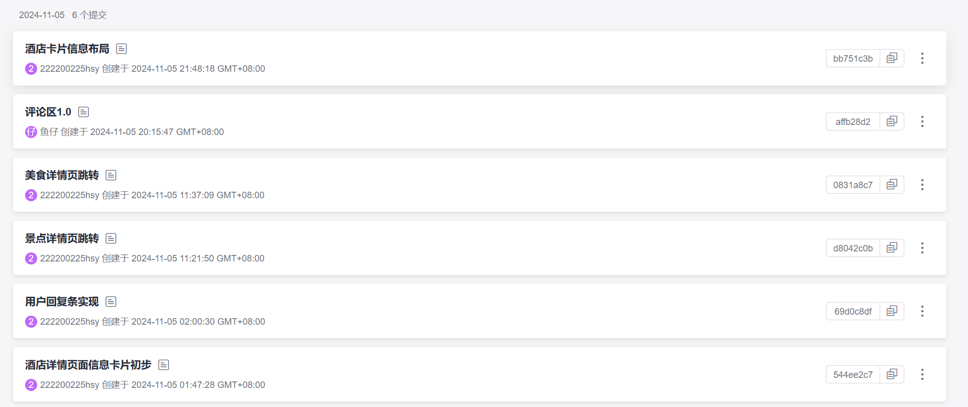Copy hash for commit d8042c0b
This screenshot has width=968, height=407.
(892, 248)
